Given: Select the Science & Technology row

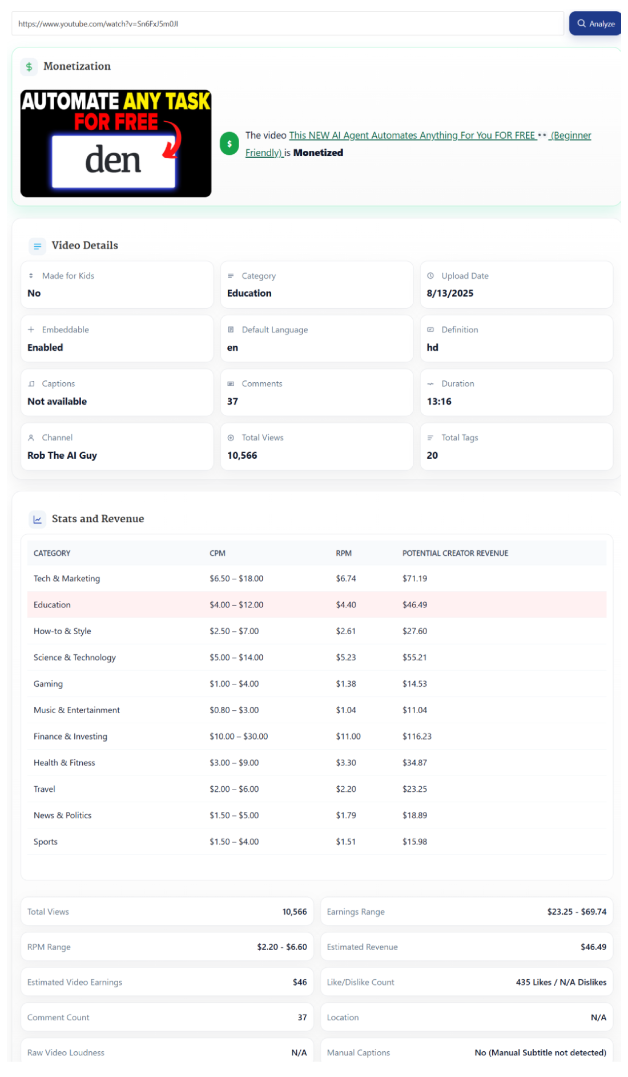Looking at the screenshot, I should 317,657.
